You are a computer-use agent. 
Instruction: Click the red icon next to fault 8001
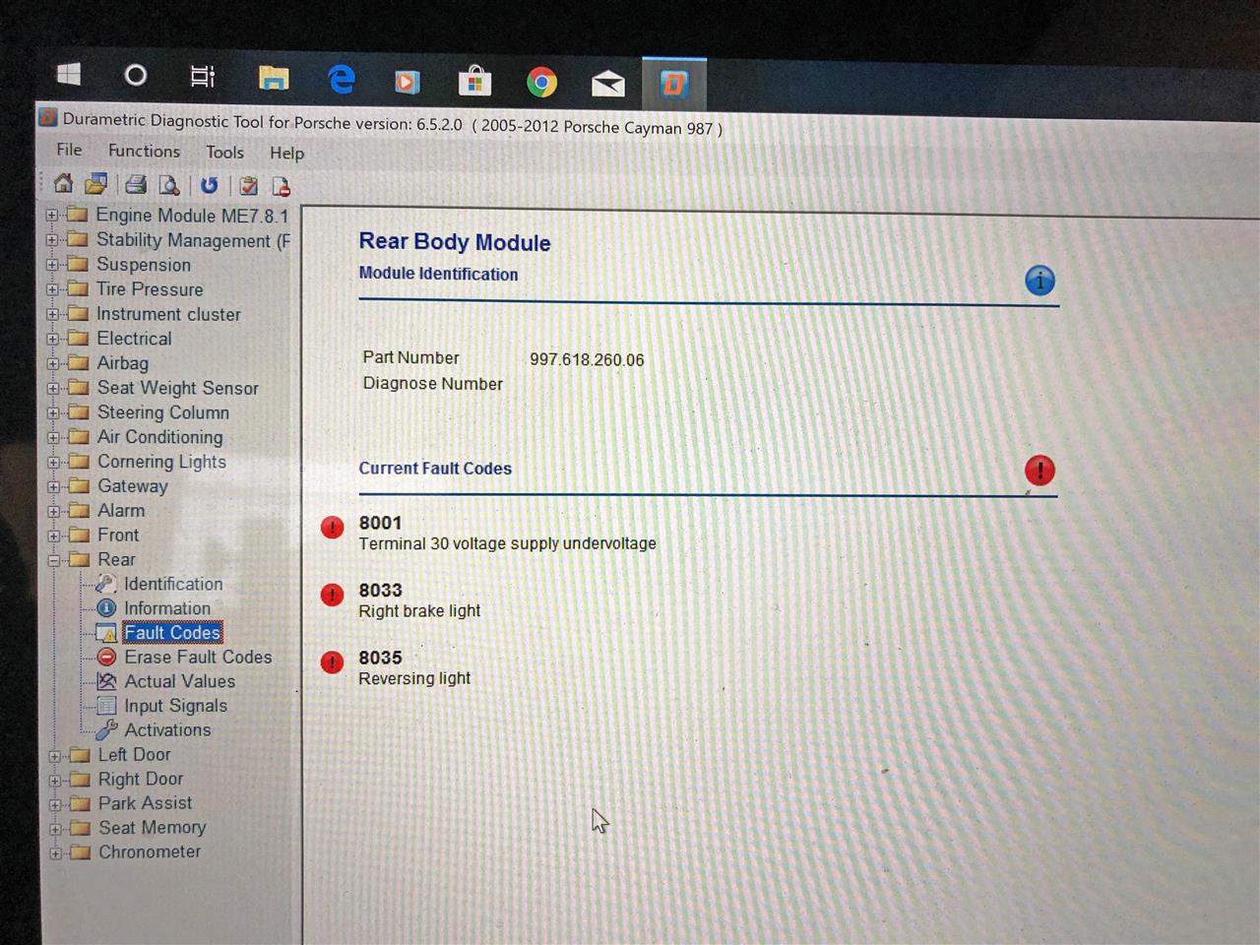tap(333, 528)
